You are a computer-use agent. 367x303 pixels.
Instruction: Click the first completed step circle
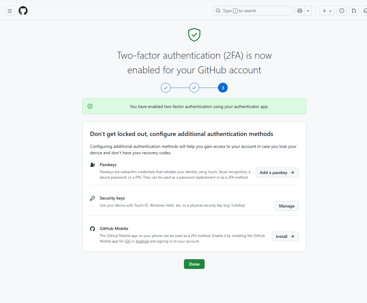coord(166,88)
